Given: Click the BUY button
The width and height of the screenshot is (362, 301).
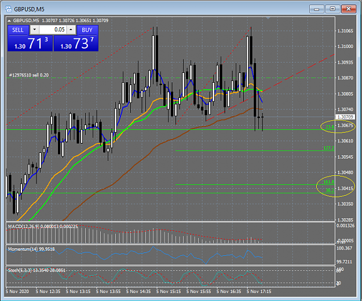Looking at the screenshot, I should pyautogui.click(x=87, y=30).
